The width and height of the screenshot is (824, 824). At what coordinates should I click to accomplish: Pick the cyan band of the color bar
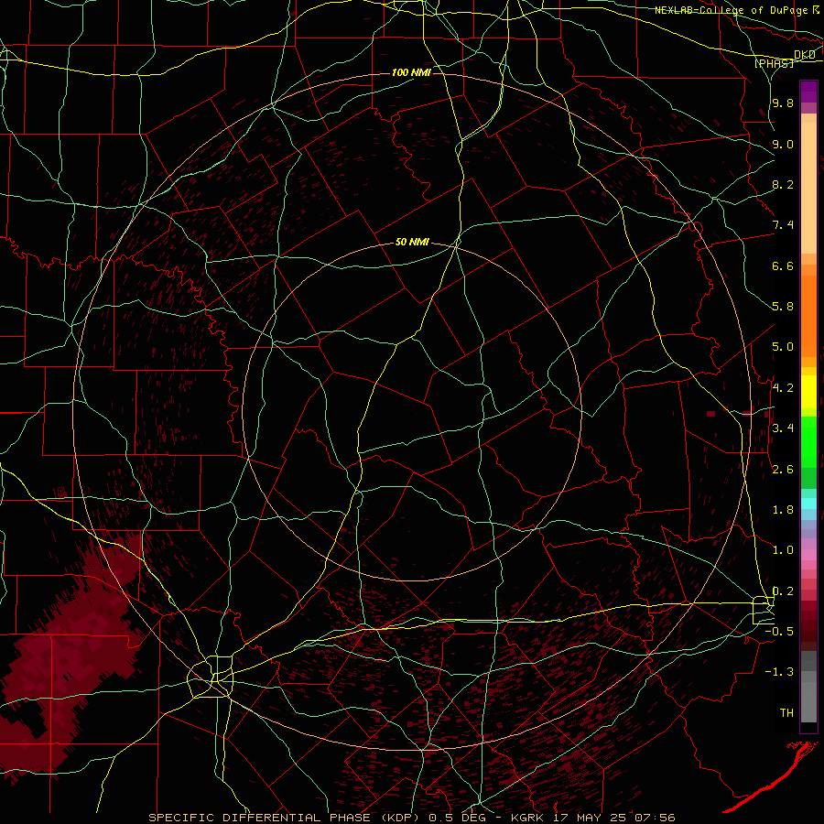point(808,504)
